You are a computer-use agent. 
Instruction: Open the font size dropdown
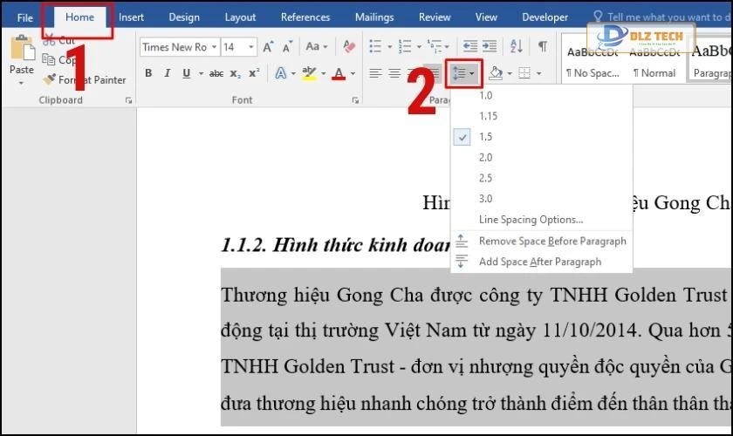252,47
